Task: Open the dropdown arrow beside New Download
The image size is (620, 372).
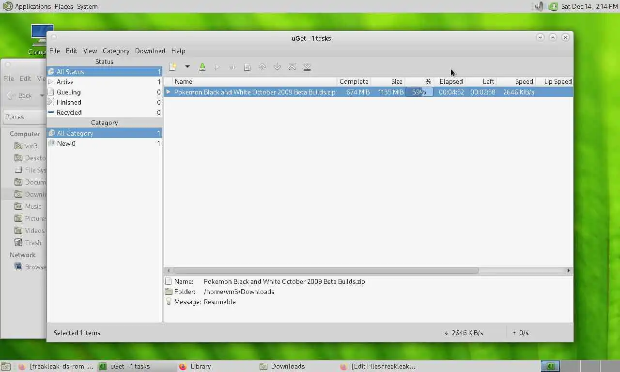Action: [x=187, y=67]
